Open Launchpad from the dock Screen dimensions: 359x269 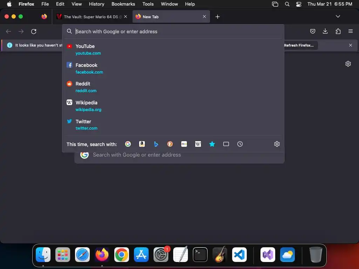click(63, 255)
